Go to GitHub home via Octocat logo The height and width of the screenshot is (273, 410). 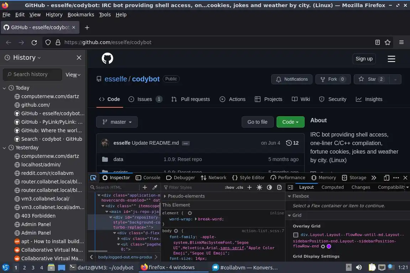tap(107, 58)
